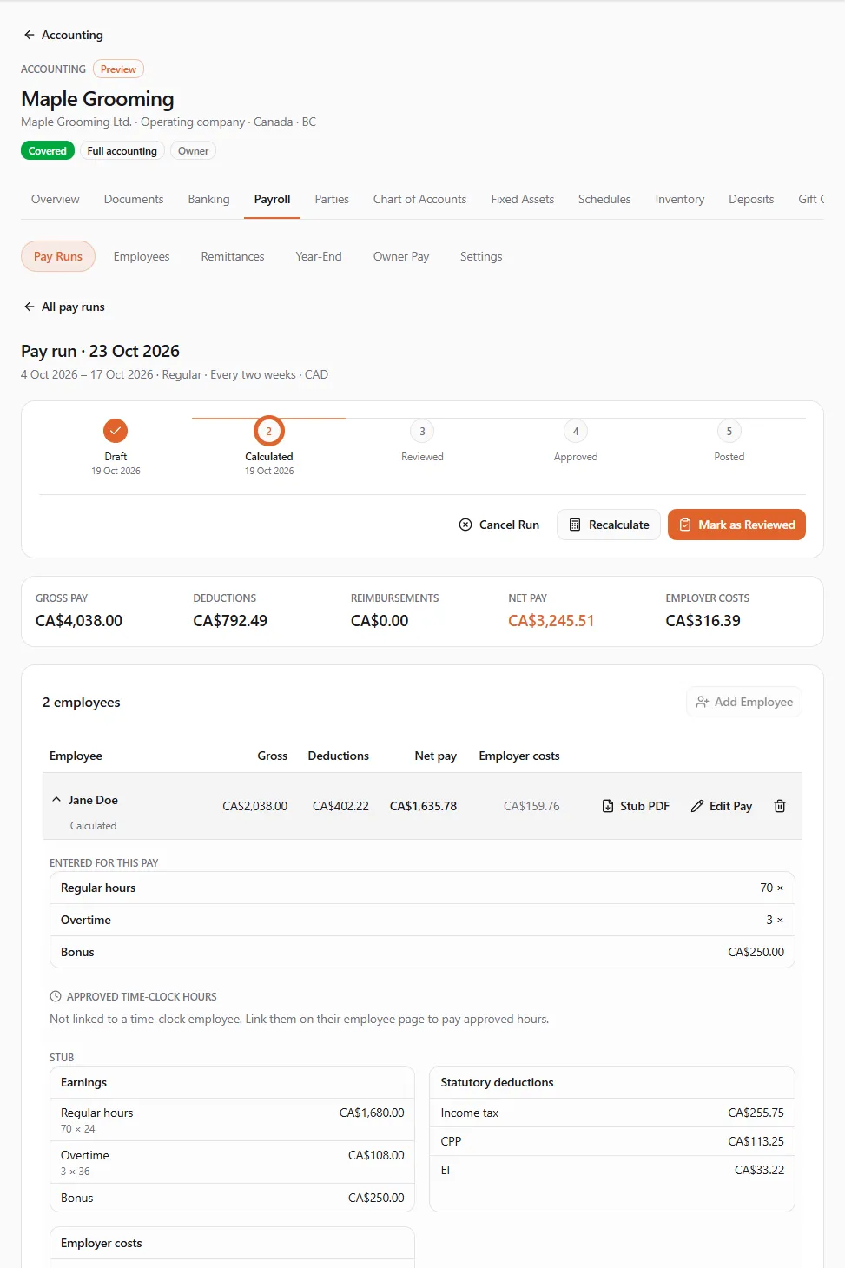Return to All pay runs

point(64,307)
